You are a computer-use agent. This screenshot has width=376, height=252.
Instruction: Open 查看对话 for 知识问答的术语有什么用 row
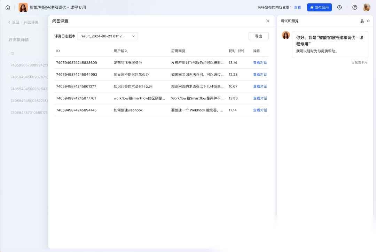260,86
